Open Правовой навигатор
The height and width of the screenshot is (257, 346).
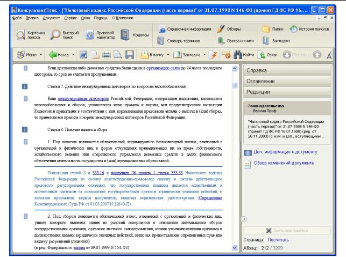pyautogui.click(x=101, y=35)
